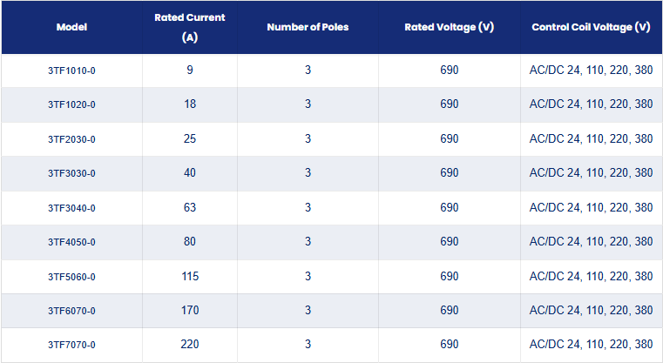The width and height of the screenshot is (663, 363).
Task: Click the rated current value 63
Action: 190,207
